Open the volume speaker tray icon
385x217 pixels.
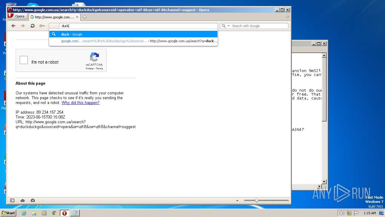pyautogui.click(x=342, y=213)
